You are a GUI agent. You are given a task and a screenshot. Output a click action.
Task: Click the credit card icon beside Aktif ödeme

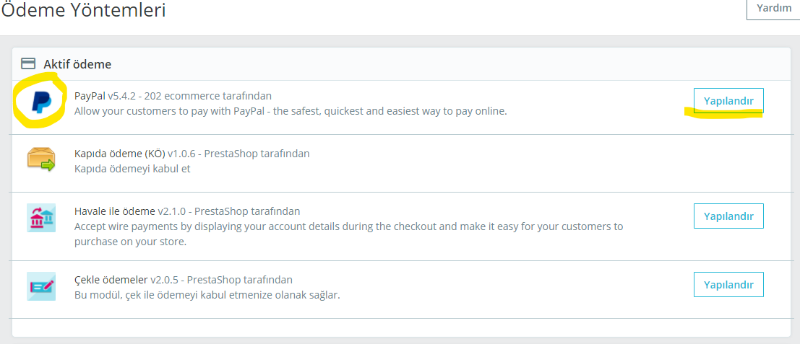28,64
